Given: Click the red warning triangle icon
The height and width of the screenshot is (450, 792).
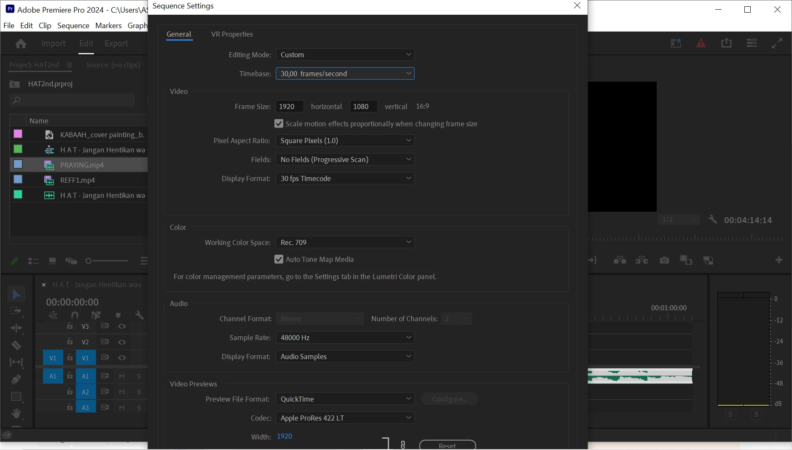Looking at the screenshot, I should [x=701, y=43].
